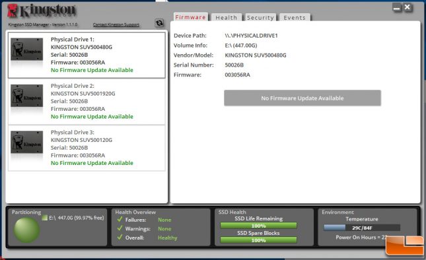426x260 pixels.
Task: Click the Overall checkmark icon
Action: 120,237
